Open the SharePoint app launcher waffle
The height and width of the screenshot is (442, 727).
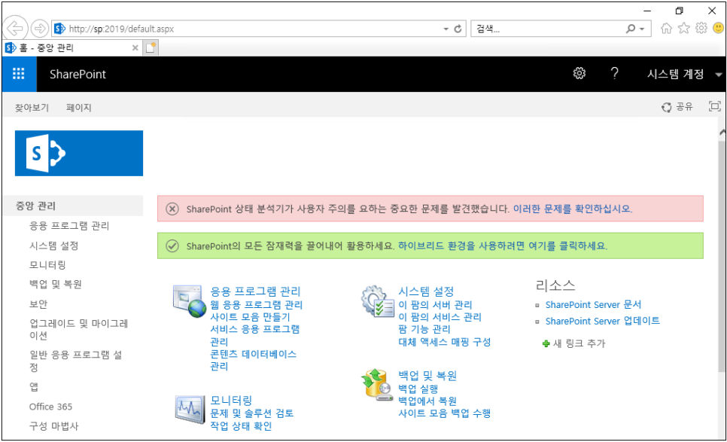coord(19,74)
